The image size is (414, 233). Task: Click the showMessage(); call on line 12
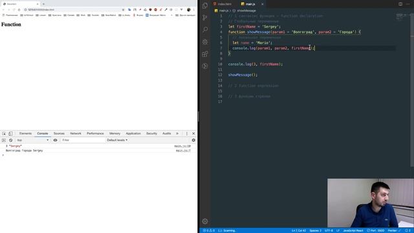tap(243, 75)
